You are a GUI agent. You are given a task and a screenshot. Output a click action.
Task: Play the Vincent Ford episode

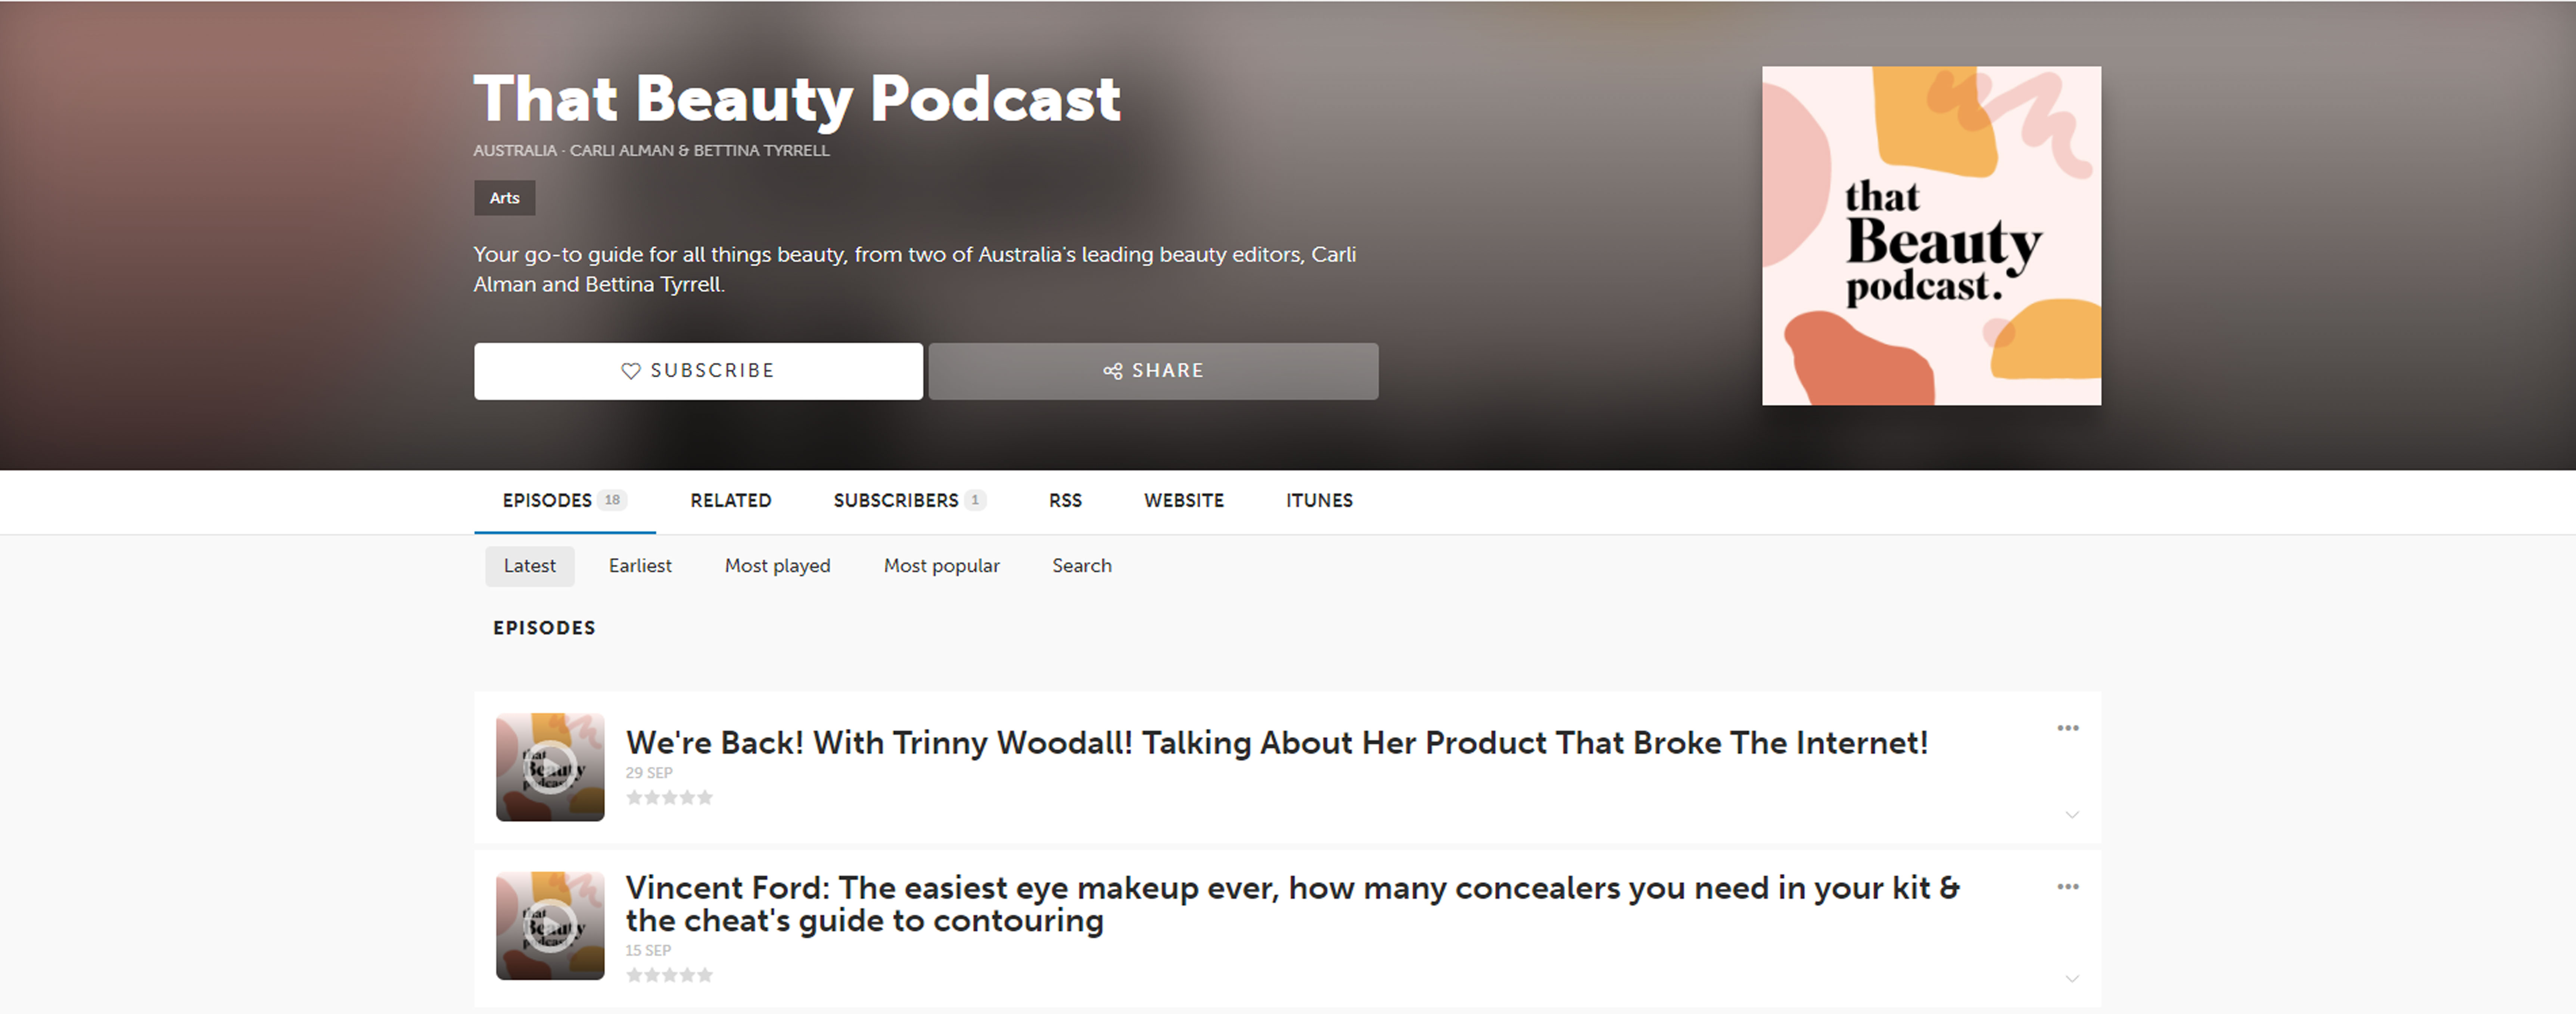[550, 925]
